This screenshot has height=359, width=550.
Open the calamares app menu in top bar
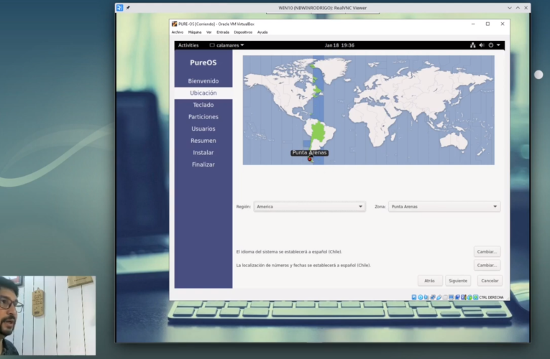[x=226, y=45]
